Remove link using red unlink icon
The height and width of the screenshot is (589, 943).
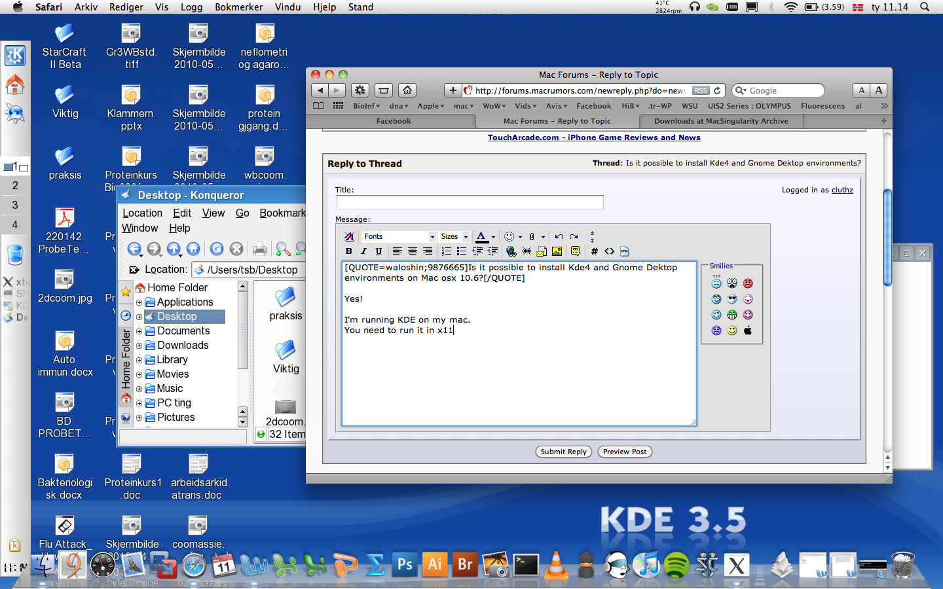(527, 251)
